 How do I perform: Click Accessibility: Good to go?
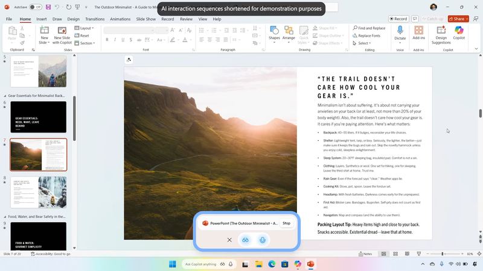51,254
